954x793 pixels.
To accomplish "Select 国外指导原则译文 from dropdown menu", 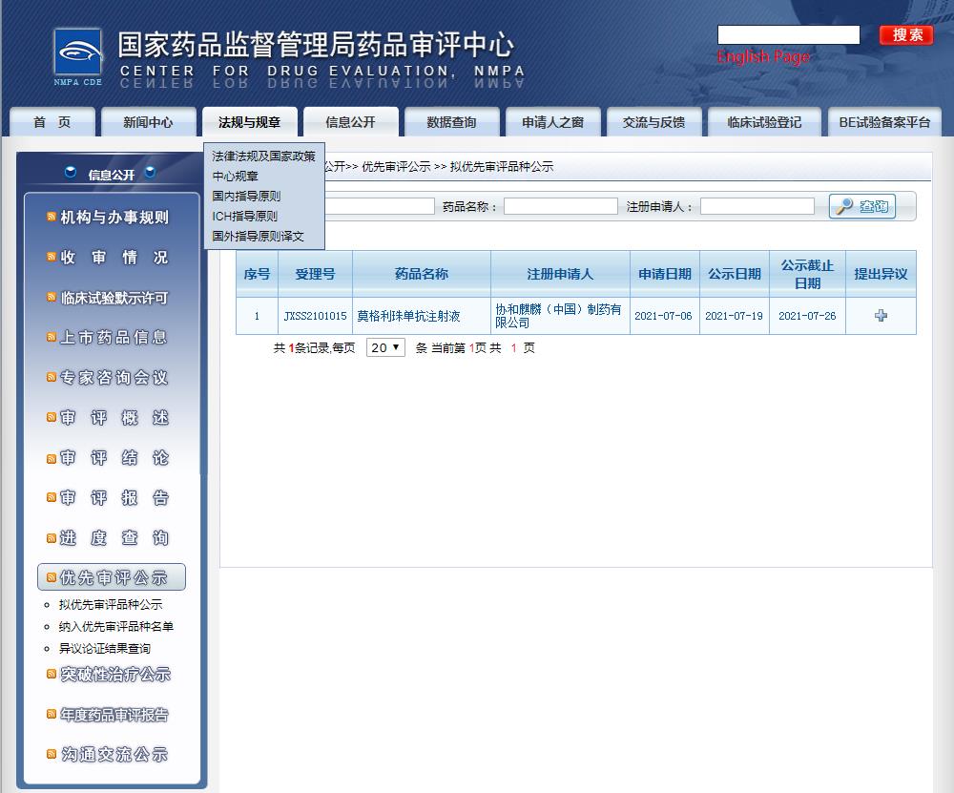I will point(258,236).
